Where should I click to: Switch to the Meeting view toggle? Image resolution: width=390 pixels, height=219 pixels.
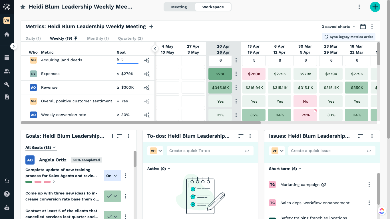pos(179,7)
